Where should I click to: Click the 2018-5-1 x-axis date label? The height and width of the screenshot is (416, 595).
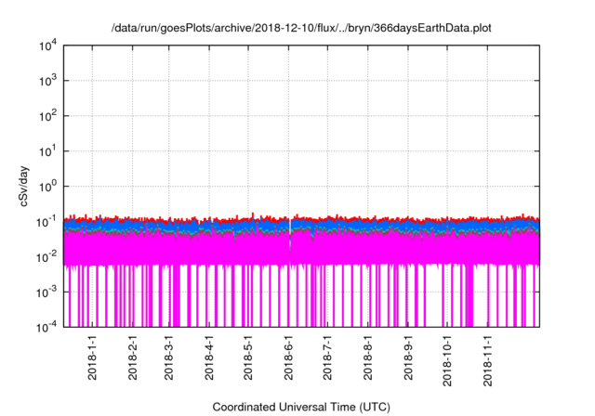tap(248, 357)
